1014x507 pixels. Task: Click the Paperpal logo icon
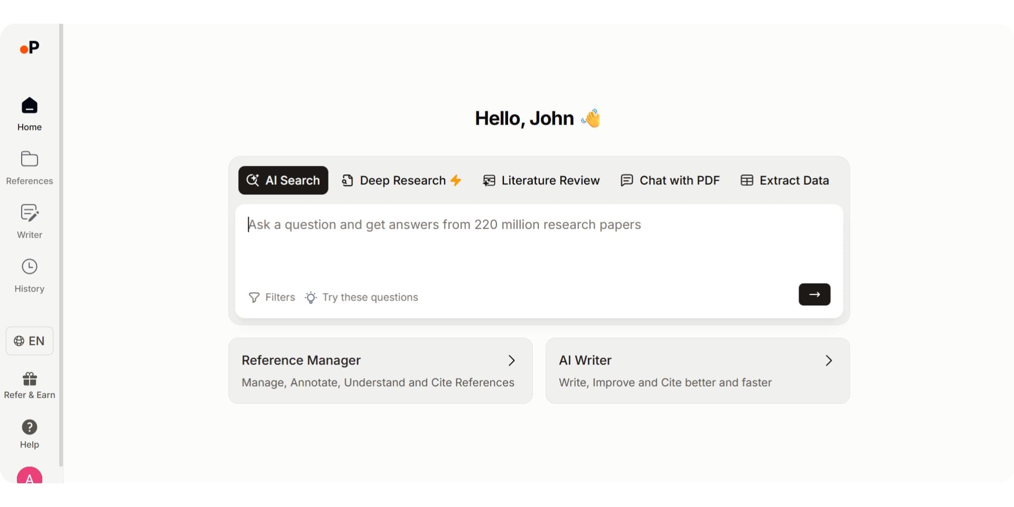coord(30,48)
